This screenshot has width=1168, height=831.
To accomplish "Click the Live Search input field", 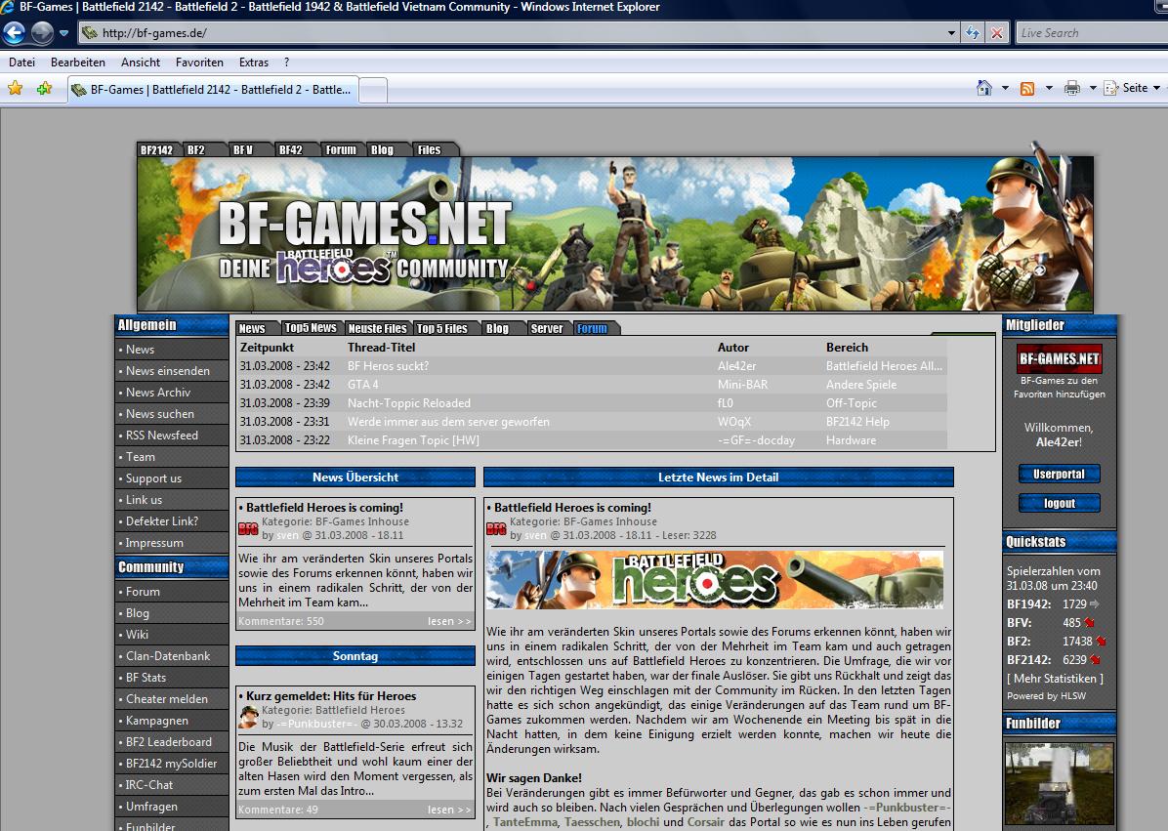I will click(x=1091, y=33).
